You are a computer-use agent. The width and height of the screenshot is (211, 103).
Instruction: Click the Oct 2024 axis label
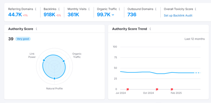(148, 93)
